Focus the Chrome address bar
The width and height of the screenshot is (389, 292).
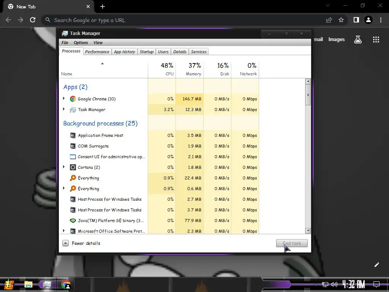click(183, 20)
